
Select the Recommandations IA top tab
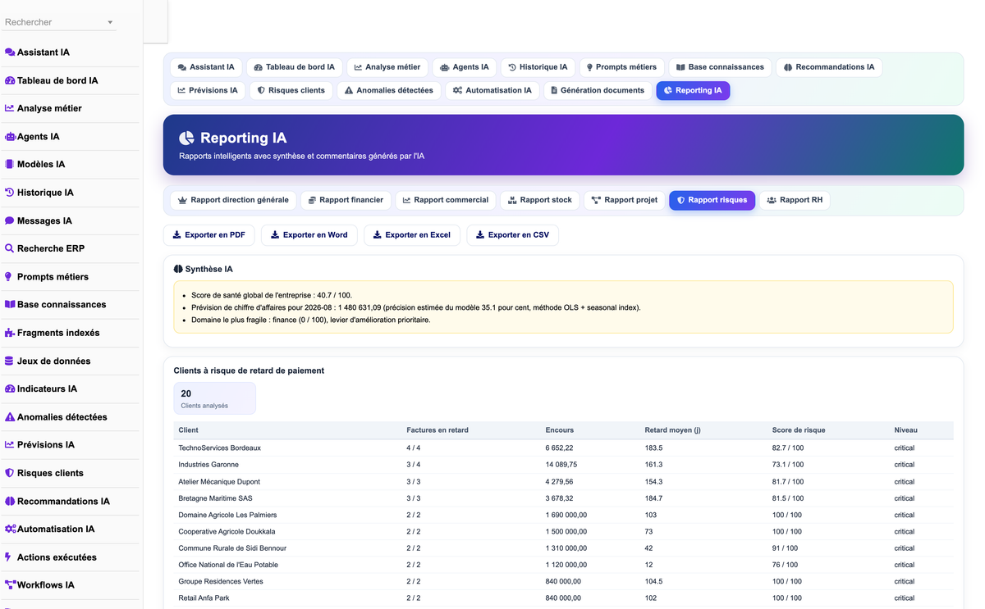point(829,67)
